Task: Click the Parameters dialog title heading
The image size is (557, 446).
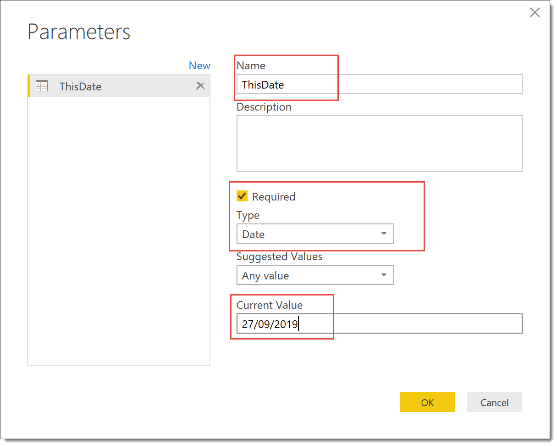Action: pyautogui.click(x=79, y=32)
